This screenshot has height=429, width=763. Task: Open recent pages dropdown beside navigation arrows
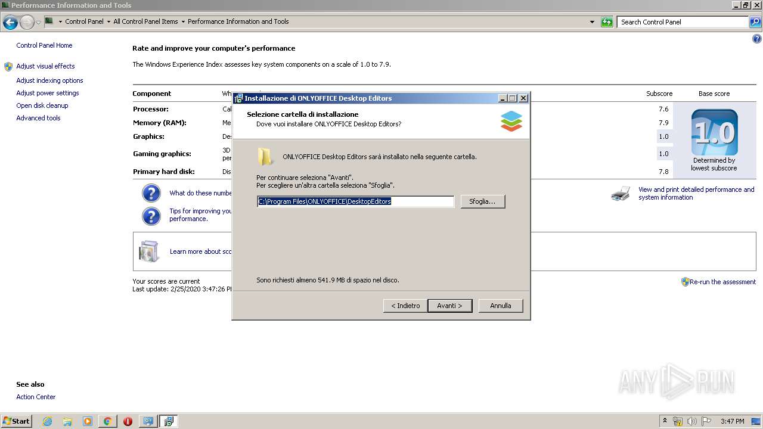pyautogui.click(x=39, y=23)
